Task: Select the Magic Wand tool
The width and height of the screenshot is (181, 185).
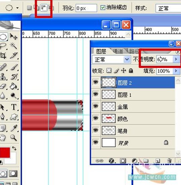Action: (x=14, y=46)
